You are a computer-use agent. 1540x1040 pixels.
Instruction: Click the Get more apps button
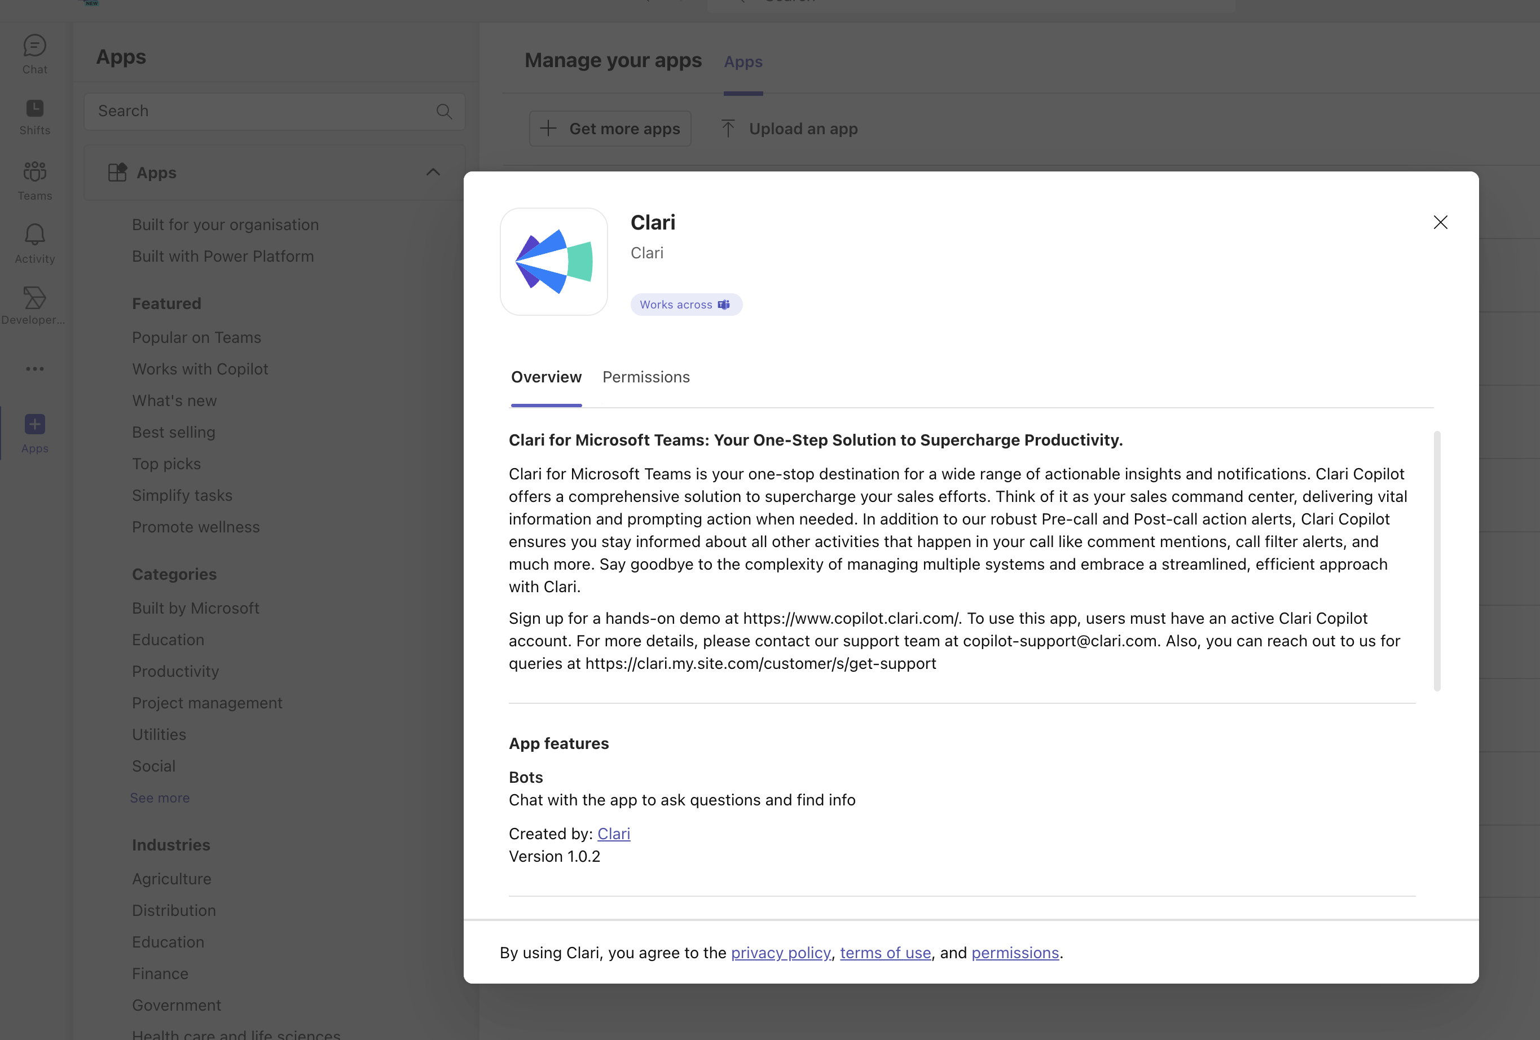pos(609,129)
